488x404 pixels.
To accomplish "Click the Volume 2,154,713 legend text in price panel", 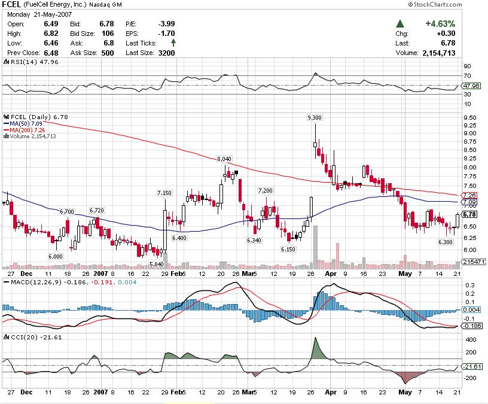I will coord(33,136).
